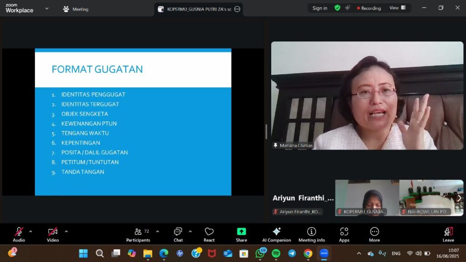466x262 pixels.
Task: Show next participants with the right arrow
Action: (x=459, y=198)
